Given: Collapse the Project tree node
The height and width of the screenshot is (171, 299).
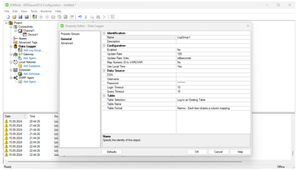Looking at the screenshot, I should (x=6, y=23).
